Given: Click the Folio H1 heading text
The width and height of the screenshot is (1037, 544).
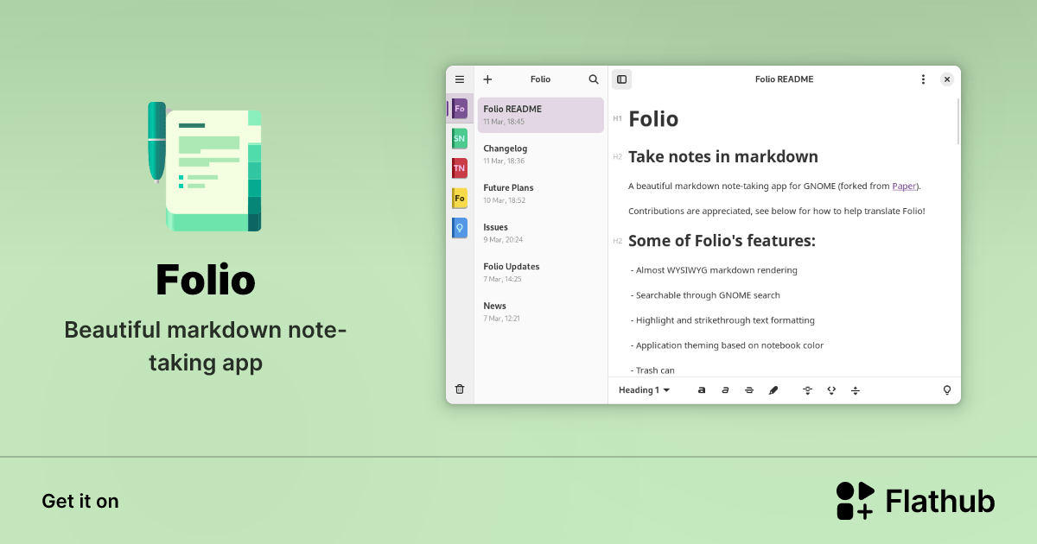Looking at the screenshot, I should (653, 119).
